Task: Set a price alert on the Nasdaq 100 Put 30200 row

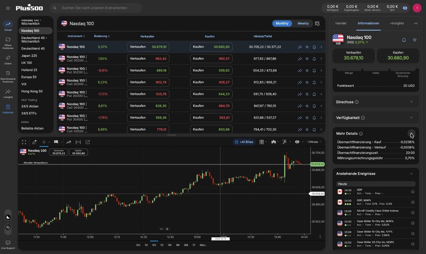Action: click(x=314, y=71)
